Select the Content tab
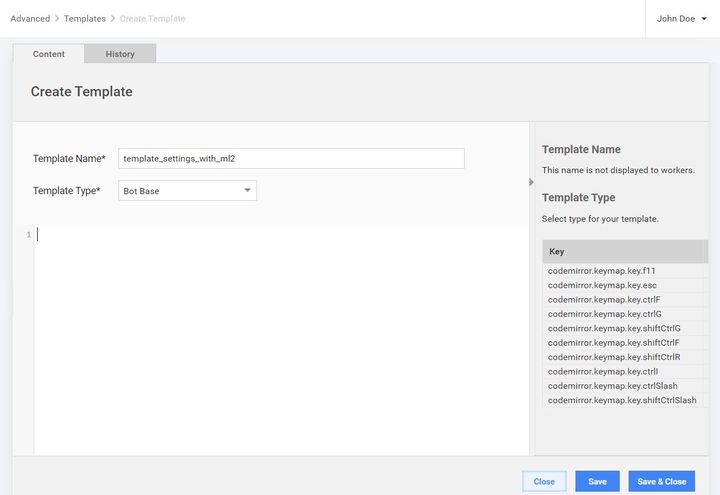 click(x=49, y=54)
